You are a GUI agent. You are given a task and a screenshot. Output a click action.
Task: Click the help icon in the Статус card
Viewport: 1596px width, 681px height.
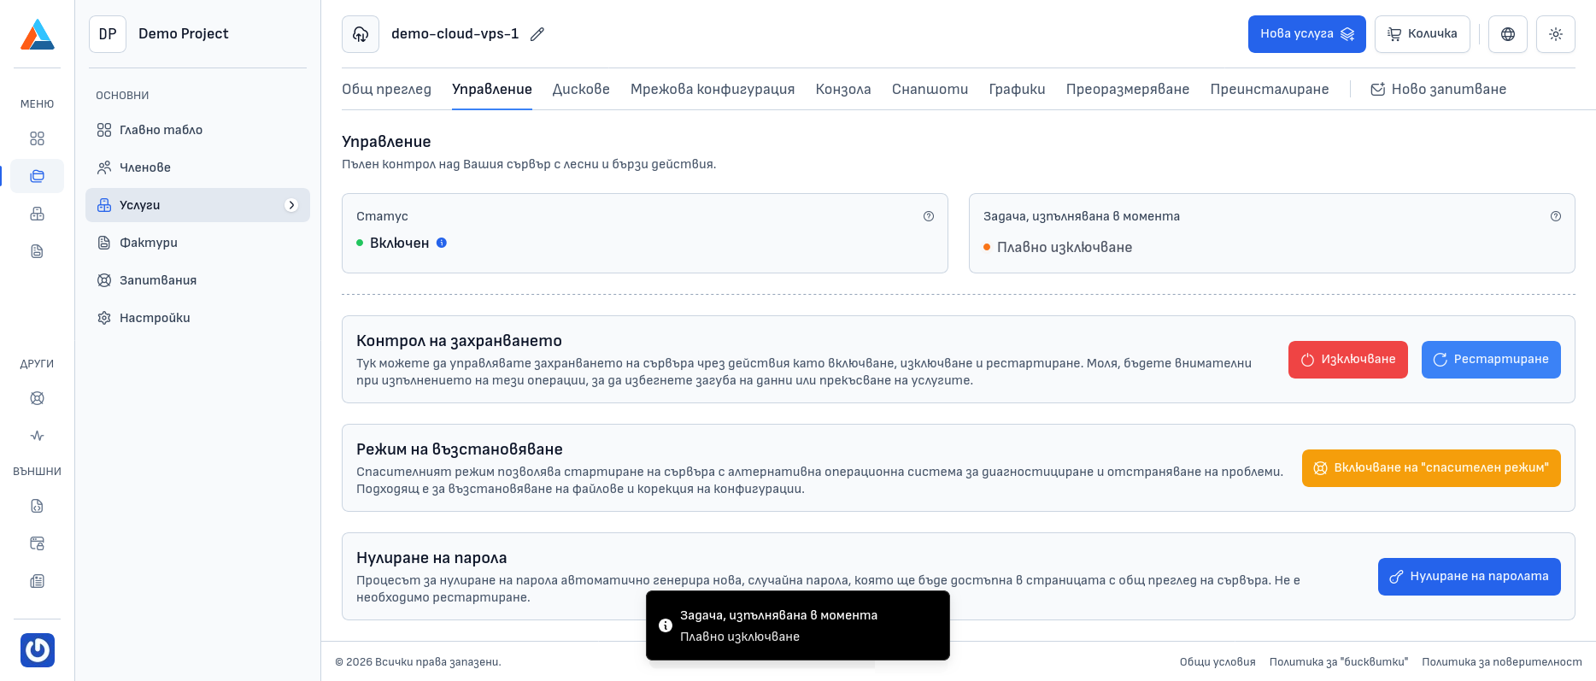pos(929,216)
